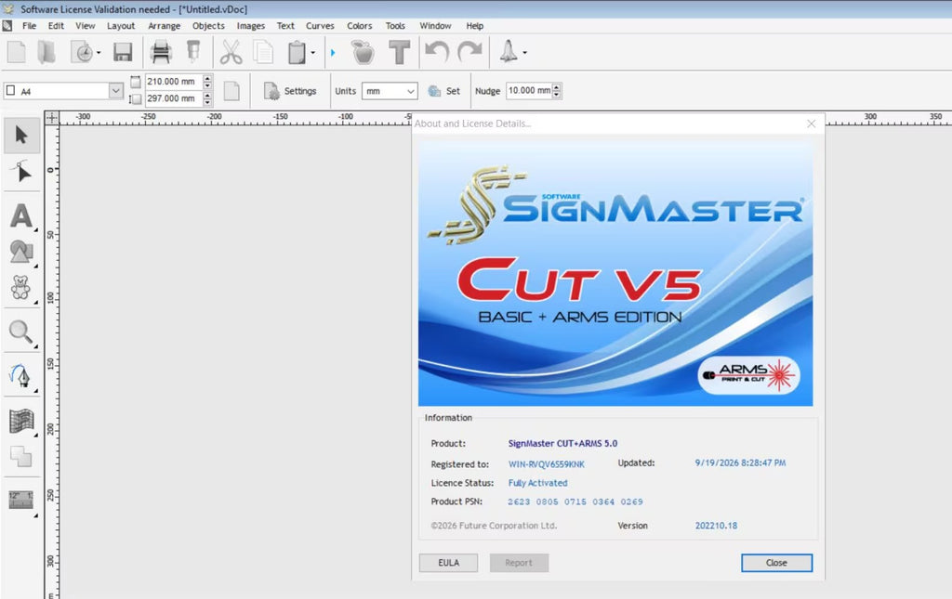Open the paste options dropdown arrow
Viewport: 952px width, 599px height.
point(312,53)
